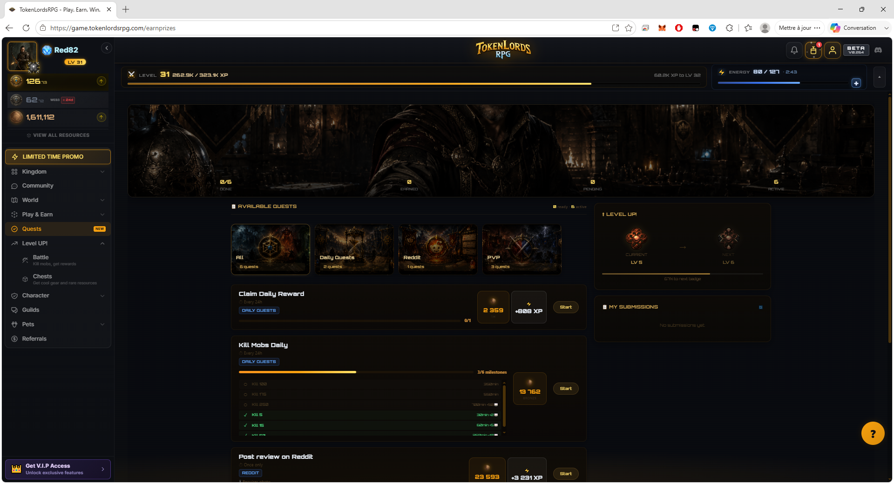Click the energy progress bar

point(783,83)
